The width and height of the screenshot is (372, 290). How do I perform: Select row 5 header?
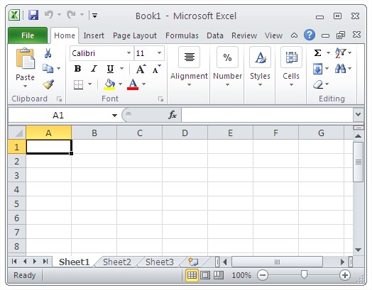pos(17,203)
